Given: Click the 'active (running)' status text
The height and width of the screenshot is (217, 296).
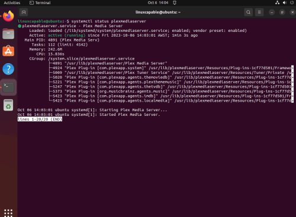Looking at the screenshot, I should 67,35.
